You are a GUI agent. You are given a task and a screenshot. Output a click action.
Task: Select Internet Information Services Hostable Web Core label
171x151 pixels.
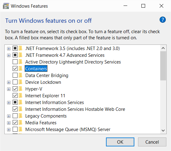(x=75, y=109)
